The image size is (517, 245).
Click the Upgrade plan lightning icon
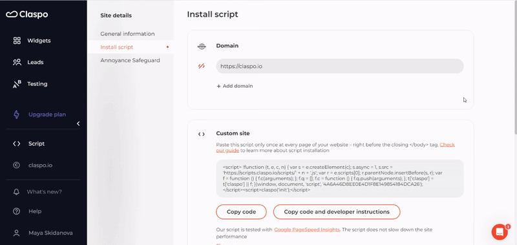point(16,114)
